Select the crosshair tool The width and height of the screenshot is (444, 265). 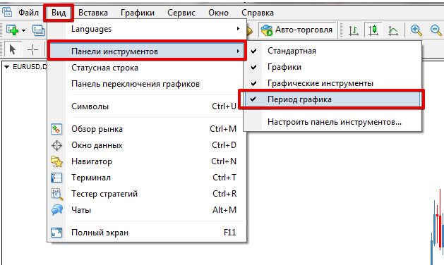(33, 50)
